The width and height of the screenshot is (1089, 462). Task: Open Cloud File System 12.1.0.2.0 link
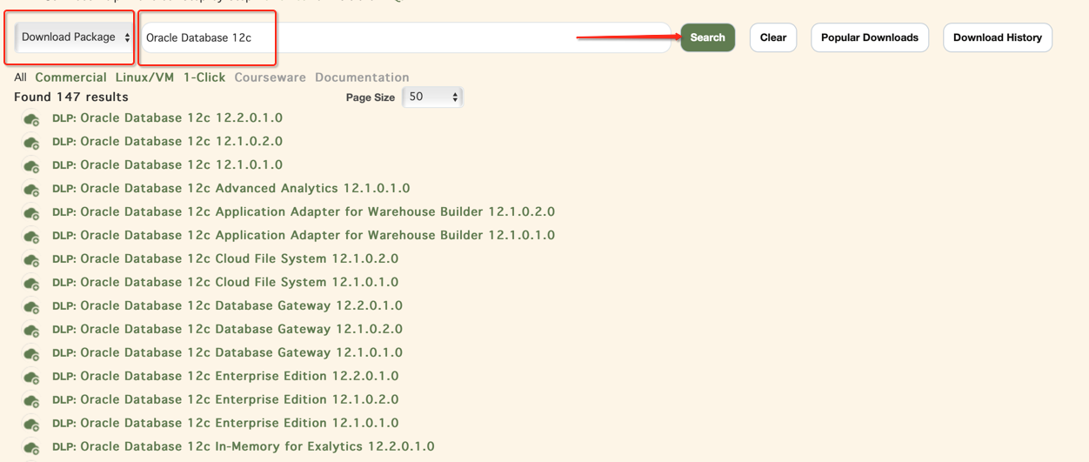coord(225,258)
